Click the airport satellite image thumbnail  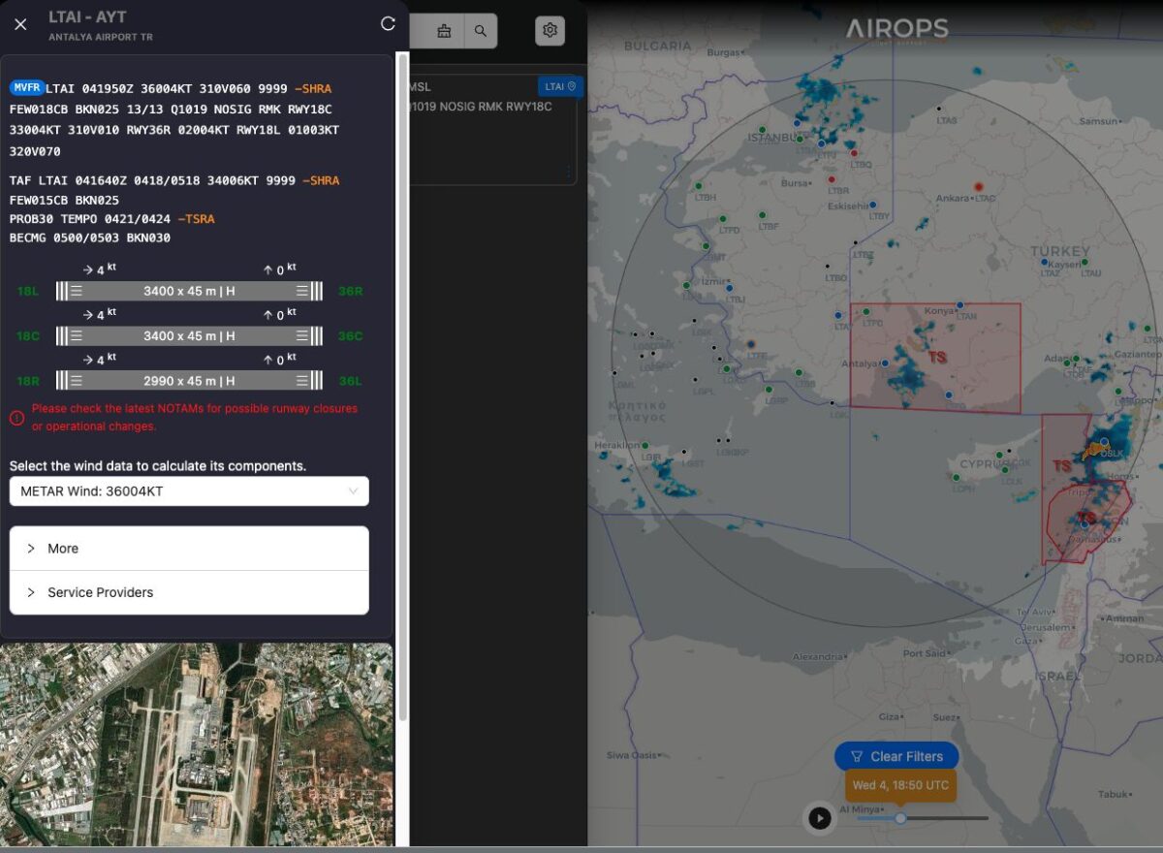pos(197,744)
